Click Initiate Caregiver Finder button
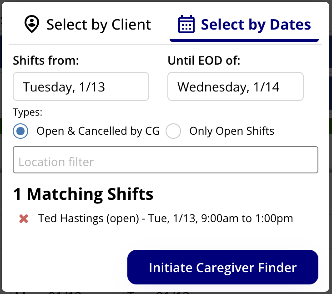 (x=223, y=267)
